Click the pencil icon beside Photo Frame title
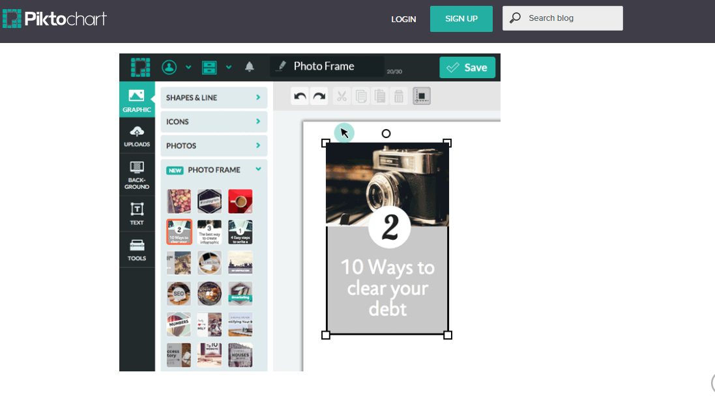The image size is (715, 402). pos(282,66)
